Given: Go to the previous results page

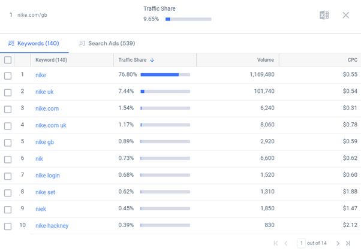Looking at the screenshot, I should (x=286, y=243).
